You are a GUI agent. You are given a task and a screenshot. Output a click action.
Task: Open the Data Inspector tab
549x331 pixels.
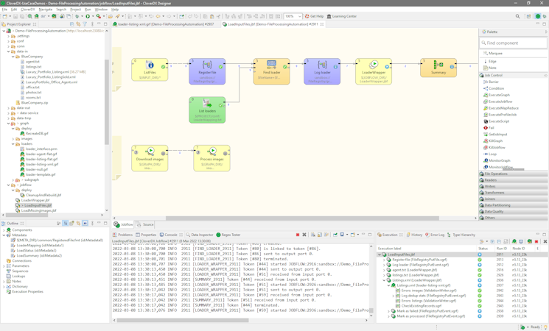coord(201,235)
